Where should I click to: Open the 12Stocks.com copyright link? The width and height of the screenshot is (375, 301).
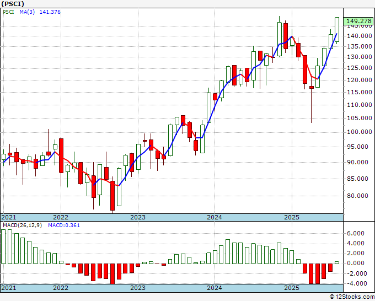352,297
